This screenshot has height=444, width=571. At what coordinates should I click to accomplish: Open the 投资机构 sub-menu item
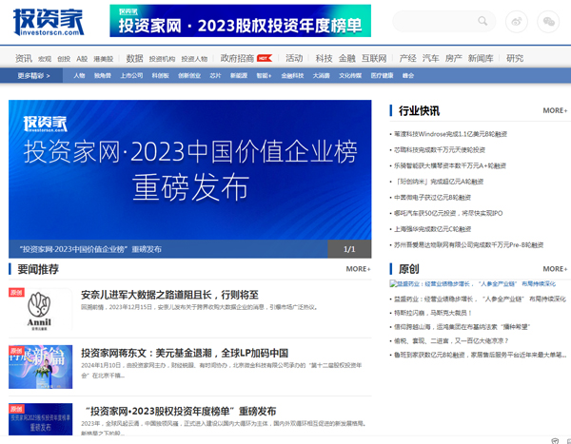click(162, 59)
